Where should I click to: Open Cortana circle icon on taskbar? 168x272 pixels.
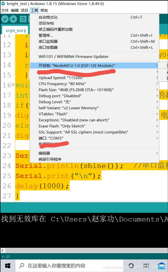pos(131,266)
